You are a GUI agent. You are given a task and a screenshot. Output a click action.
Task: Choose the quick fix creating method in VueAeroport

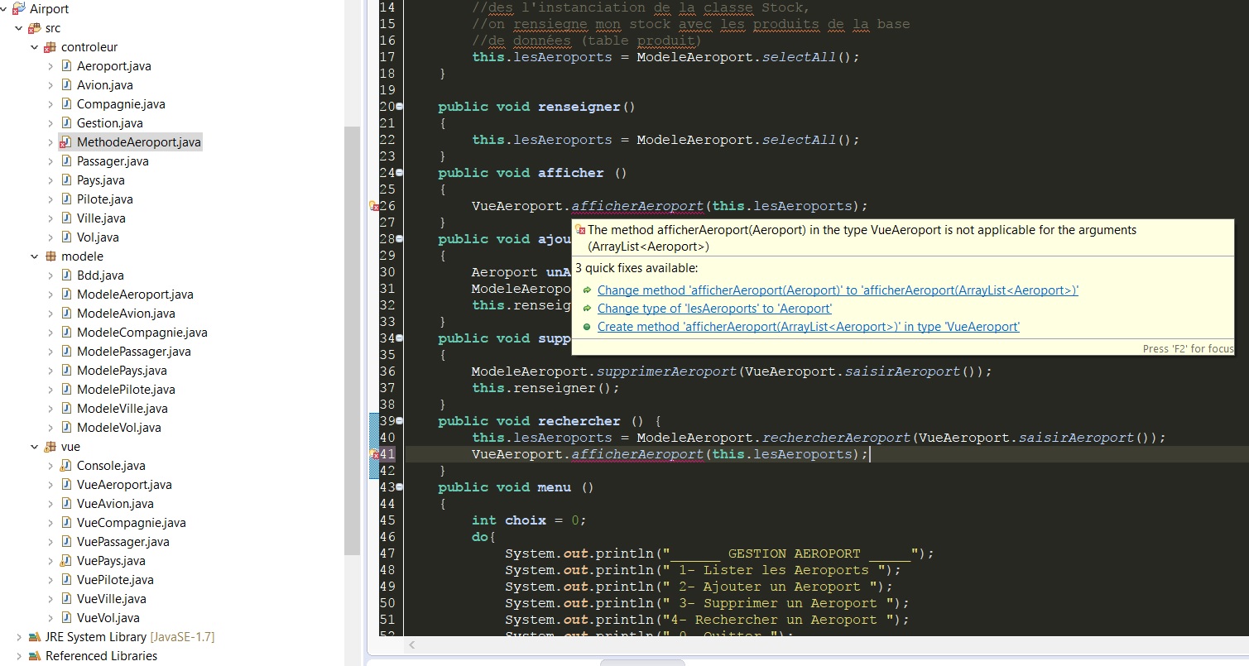click(x=808, y=327)
